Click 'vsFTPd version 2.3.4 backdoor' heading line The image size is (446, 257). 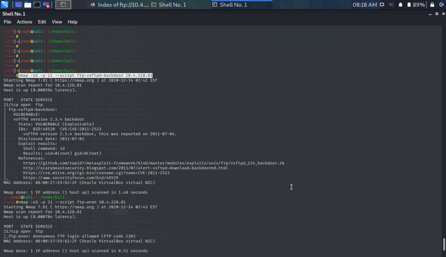point(49,119)
